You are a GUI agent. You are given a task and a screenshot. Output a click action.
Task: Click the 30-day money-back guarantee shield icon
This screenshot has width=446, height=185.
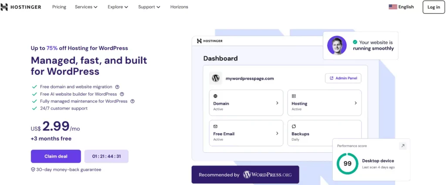(33, 170)
